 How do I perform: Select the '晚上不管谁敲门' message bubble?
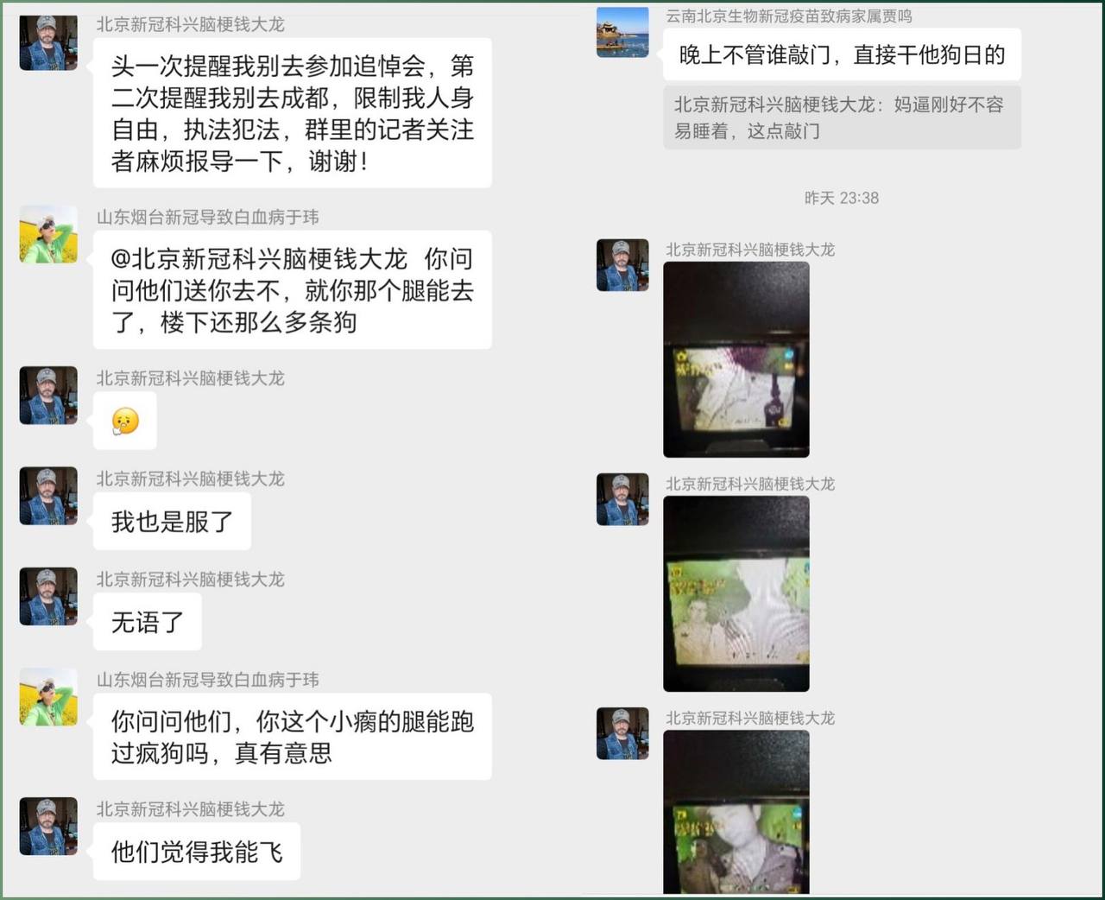click(x=842, y=55)
